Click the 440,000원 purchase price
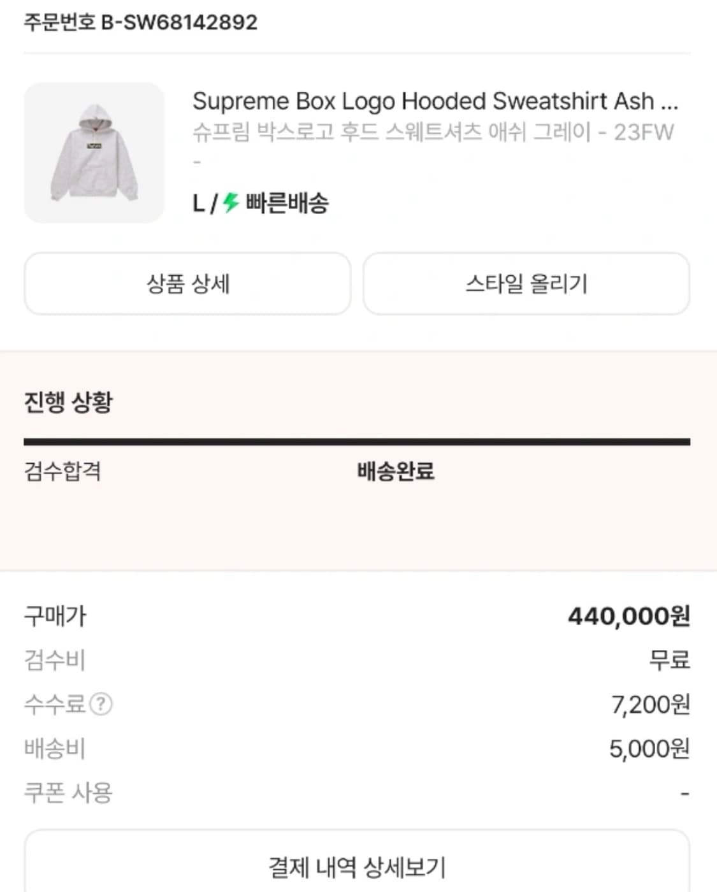Image resolution: width=717 pixels, height=892 pixels. (628, 616)
